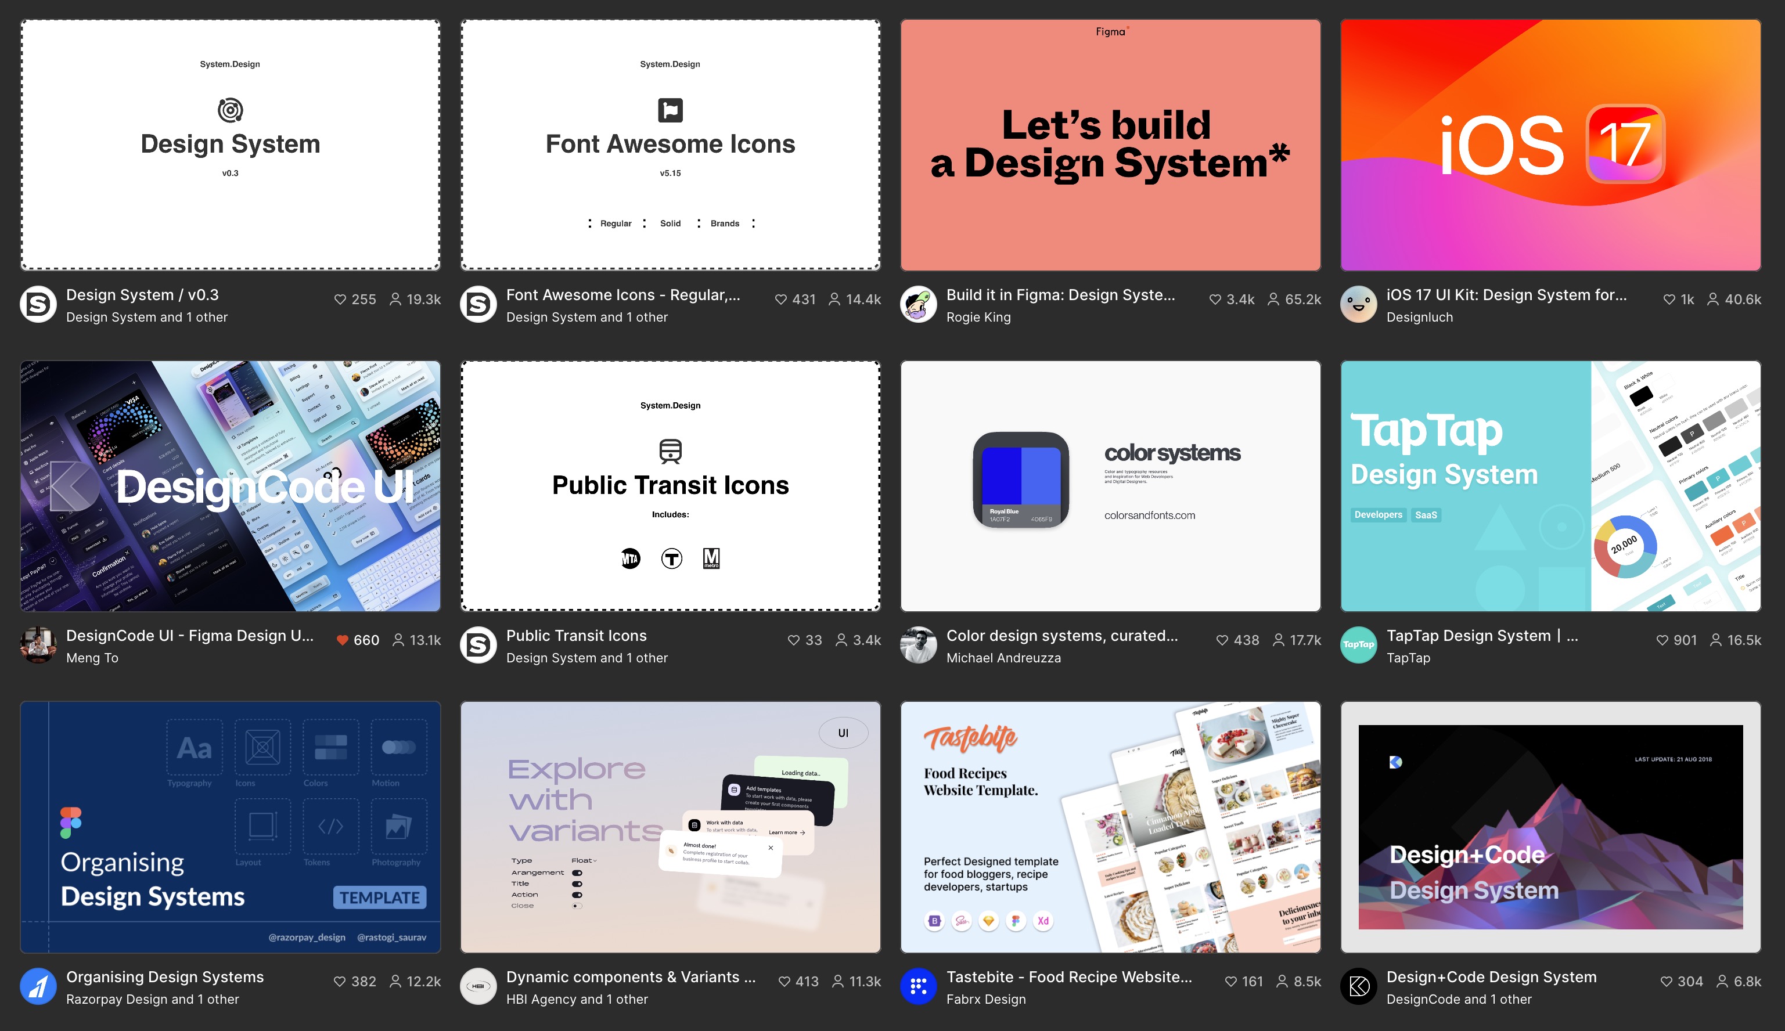Open the Let's build a Design System thumbnail
This screenshot has height=1031, width=1785.
pyautogui.click(x=1110, y=145)
